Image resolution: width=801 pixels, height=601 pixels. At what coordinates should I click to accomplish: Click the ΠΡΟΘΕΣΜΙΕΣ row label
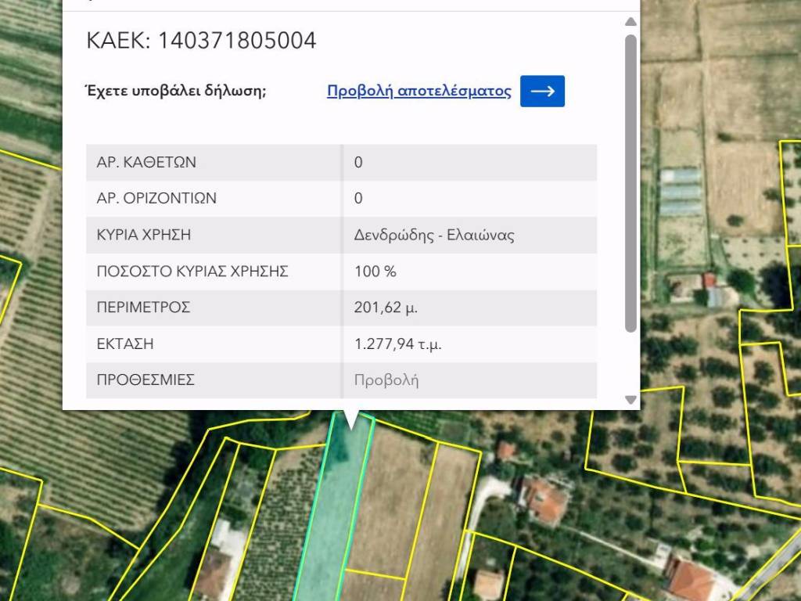[x=145, y=381]
